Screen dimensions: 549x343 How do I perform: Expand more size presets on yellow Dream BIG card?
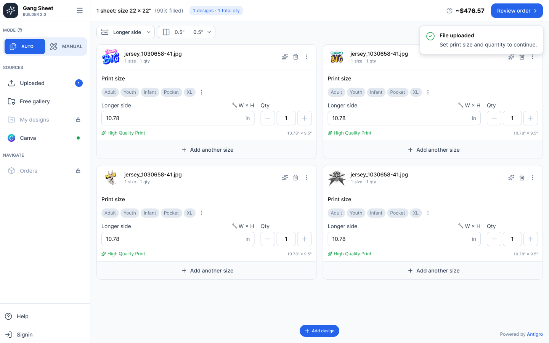(x=428, y=92)
